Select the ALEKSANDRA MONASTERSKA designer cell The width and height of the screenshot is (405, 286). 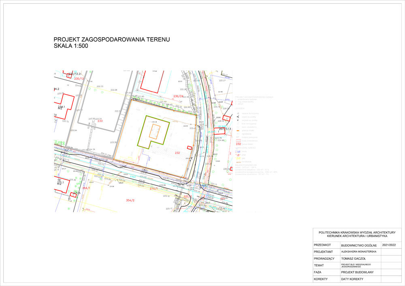(359, 252)
